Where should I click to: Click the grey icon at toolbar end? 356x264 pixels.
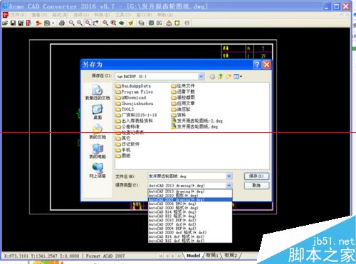pyautogui.click(x=187, y=23)
